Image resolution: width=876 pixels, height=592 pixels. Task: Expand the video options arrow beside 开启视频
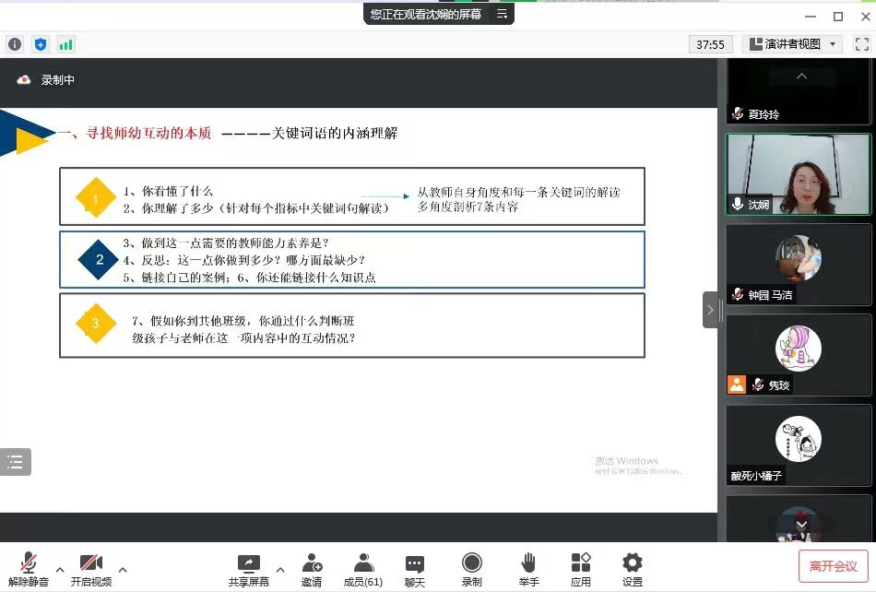[x=123, y=570]
